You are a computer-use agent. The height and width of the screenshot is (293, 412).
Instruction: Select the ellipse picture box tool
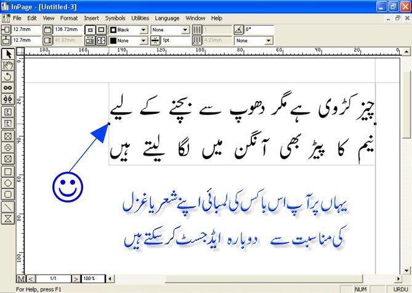(x=9, y=147)
